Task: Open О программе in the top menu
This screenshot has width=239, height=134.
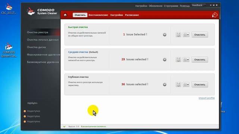Action: pyautogui.click(x=171, y=6)
